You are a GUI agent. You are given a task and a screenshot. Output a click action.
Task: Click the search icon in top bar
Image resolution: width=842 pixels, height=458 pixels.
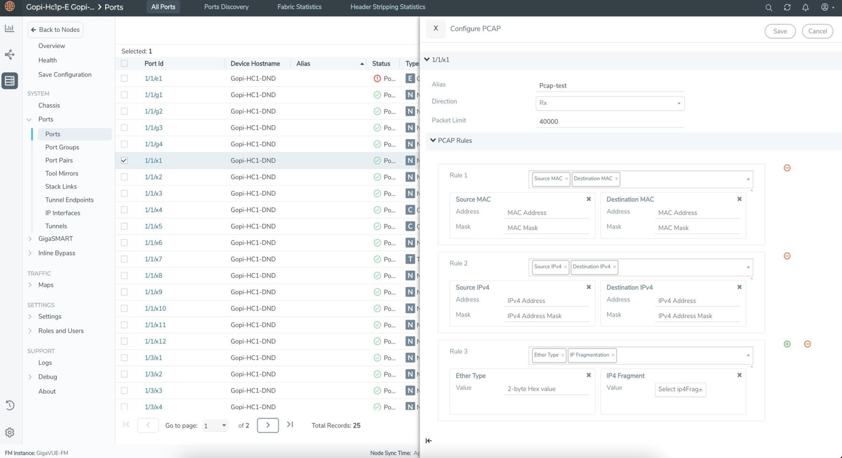[x=769, y=8]
